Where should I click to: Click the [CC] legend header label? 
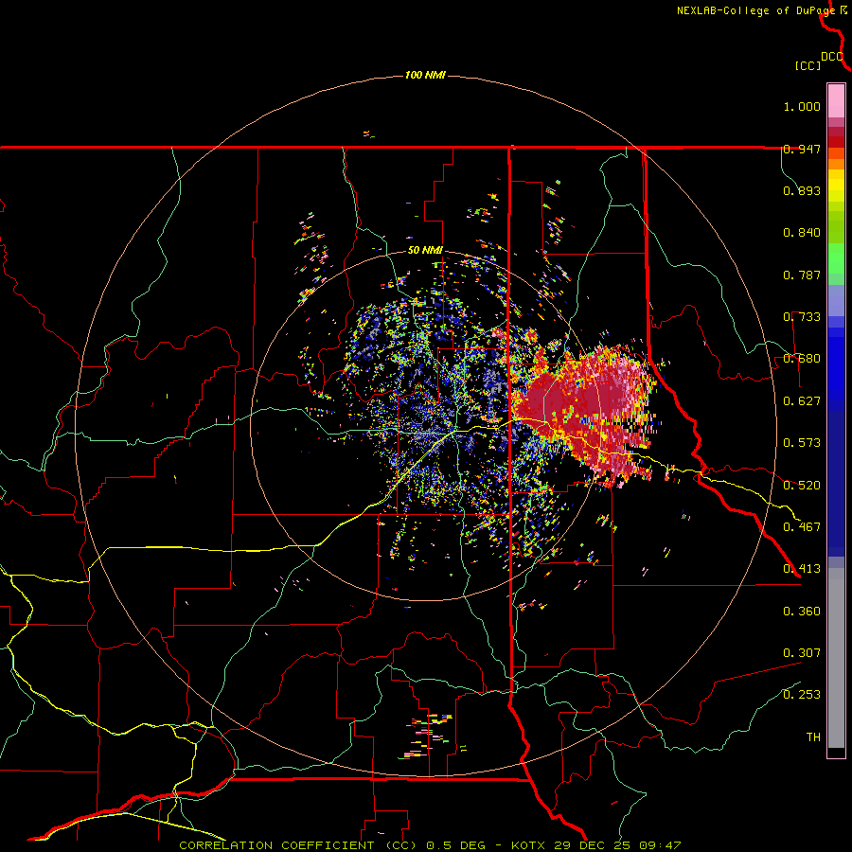point(808,65)
